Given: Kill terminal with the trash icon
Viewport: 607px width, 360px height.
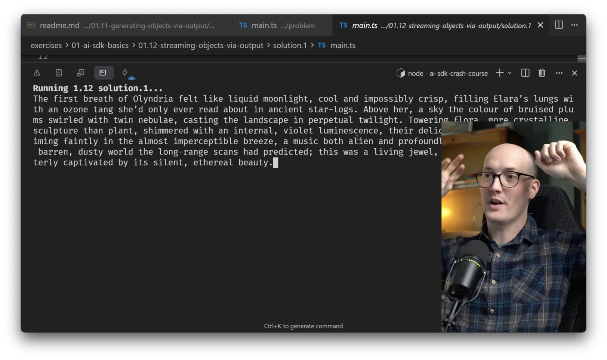Looking at the screenshot, I should coord(542,73).
